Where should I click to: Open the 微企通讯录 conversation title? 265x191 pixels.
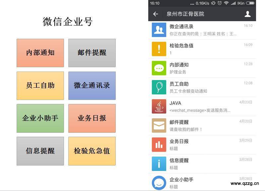click(181, 26)
